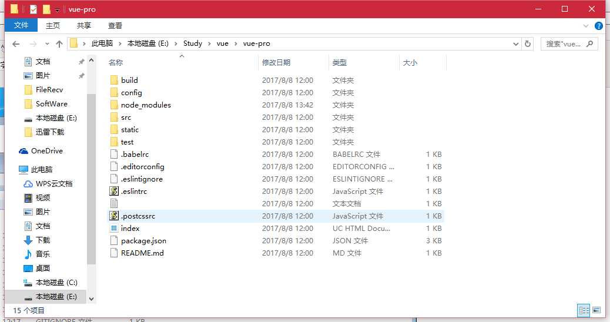Open 桌面 in navigation pane
Screen dimensions: 610x322
point(37,269)
